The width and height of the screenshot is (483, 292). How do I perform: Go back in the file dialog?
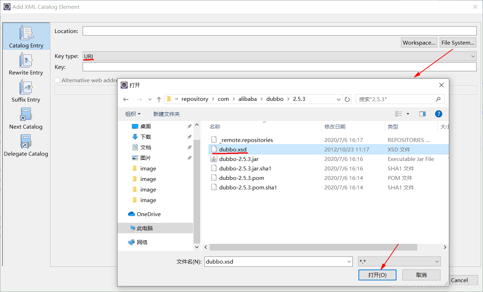click(126, 99)
